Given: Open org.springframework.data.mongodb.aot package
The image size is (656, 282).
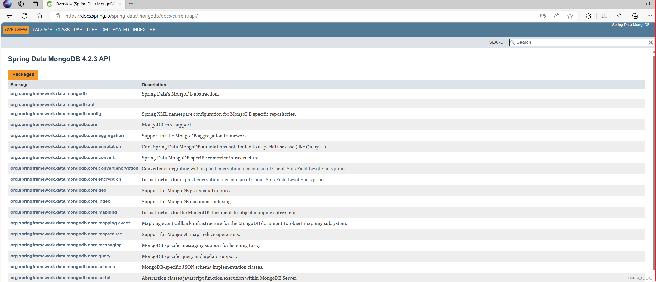Looking at the screenshot, I should (x=52, y=105).
